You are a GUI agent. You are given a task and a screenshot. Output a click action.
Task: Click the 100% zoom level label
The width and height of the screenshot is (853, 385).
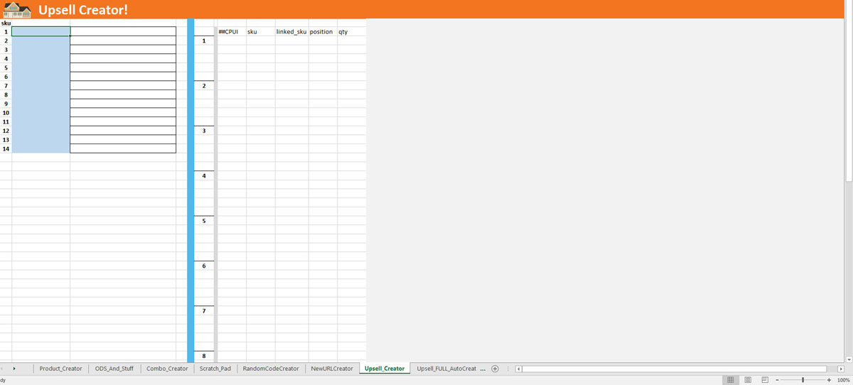click(x=844, y=380)
